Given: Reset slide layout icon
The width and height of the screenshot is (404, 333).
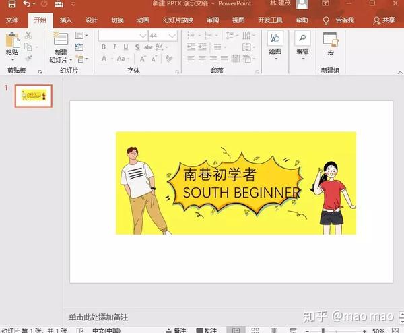Looking at the screenshot, I should click(79, 47).
